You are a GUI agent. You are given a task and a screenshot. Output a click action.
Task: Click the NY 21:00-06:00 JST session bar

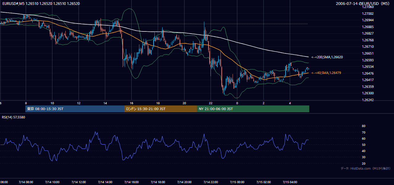coord(253,109)
